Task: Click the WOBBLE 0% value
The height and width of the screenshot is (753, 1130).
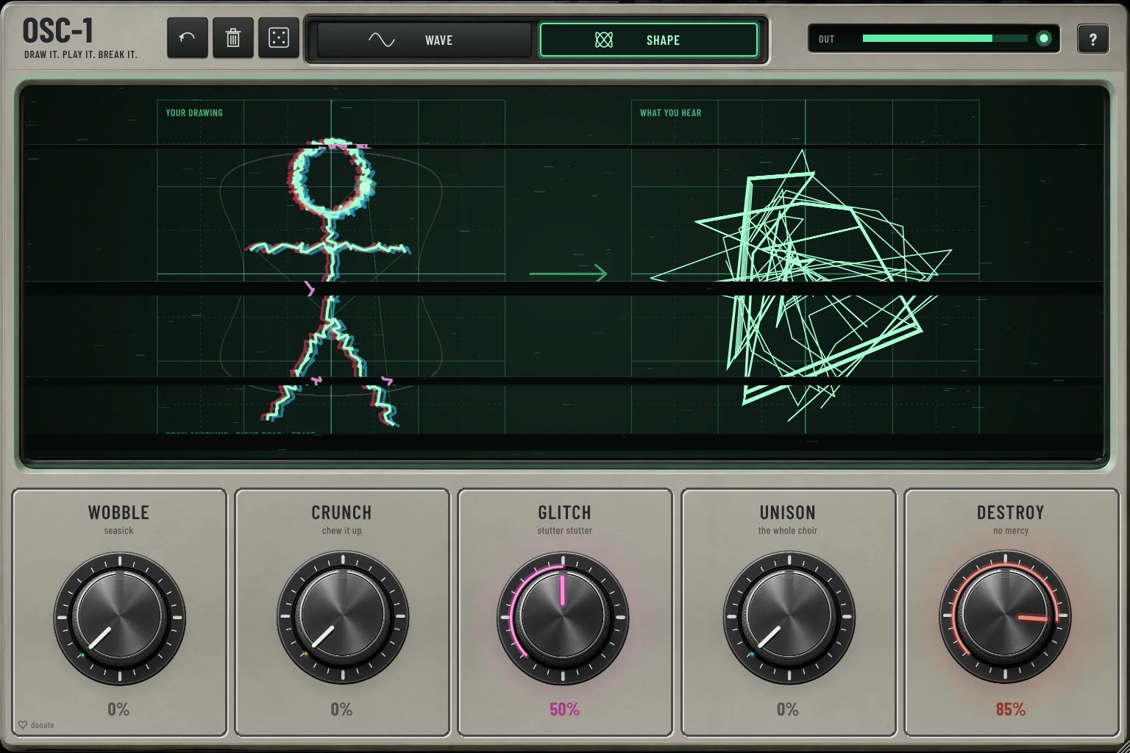Action: point(118,710)
